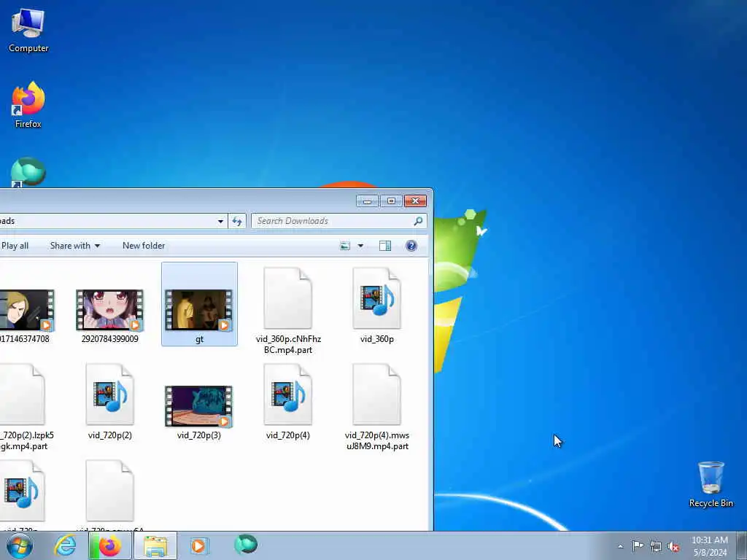Screen dimensions: 747x560
Task: Open the Recycle Bin on desktop
Action: click(711, 483)
